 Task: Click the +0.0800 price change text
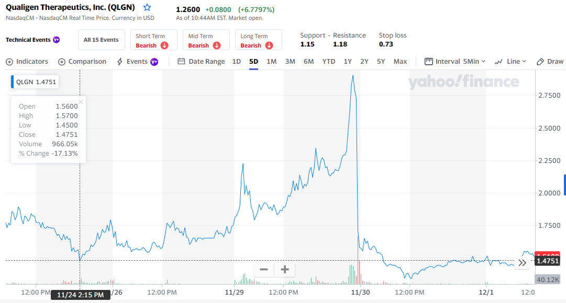click(218, 10)
